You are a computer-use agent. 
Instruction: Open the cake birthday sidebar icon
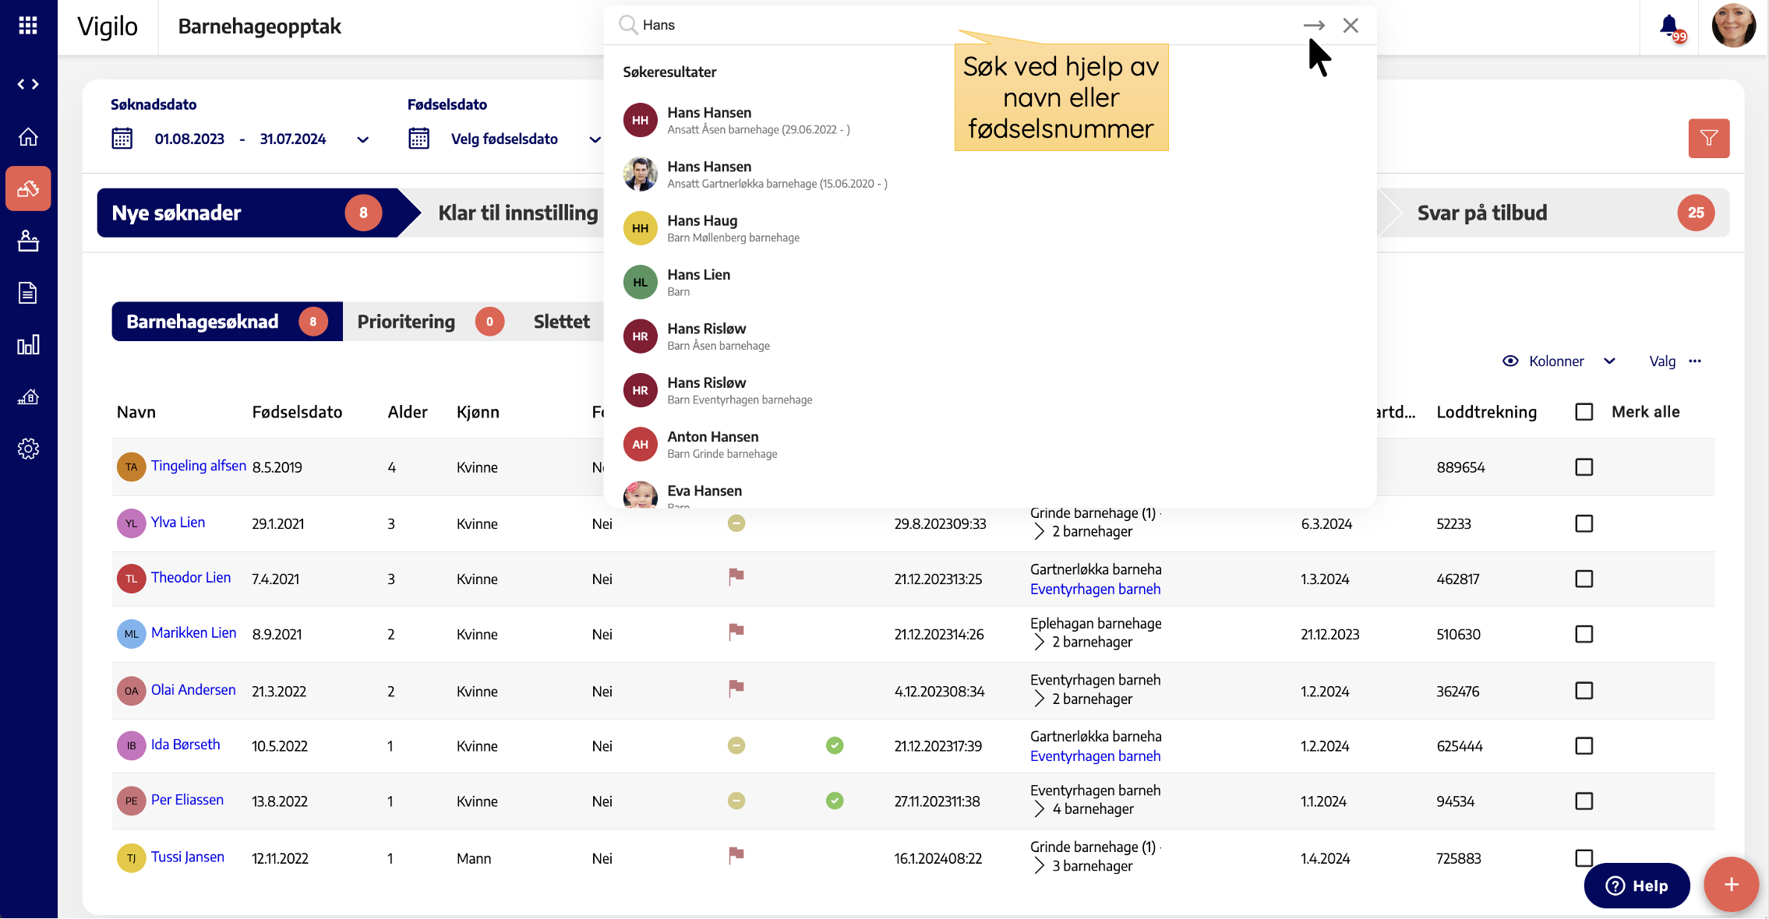(28, 241)
